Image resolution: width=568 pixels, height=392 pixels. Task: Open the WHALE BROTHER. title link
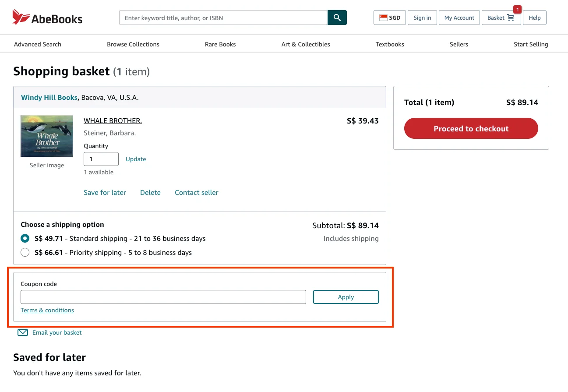pos(113,120)
